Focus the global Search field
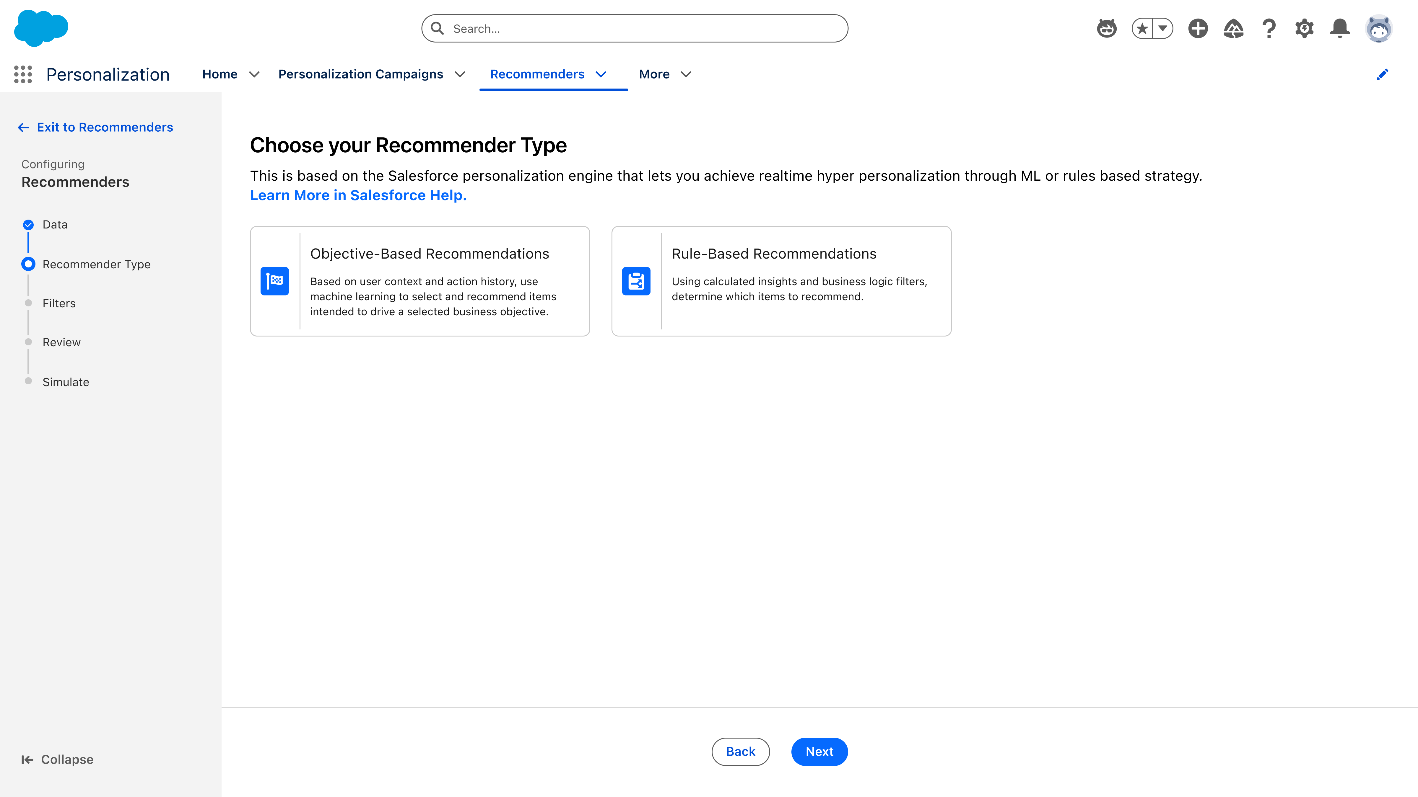The width and height of the screenshot is (1418, 797). tap(635, 28)
